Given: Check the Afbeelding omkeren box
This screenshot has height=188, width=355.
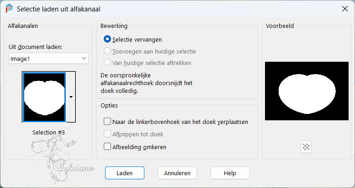Looking at the screenshot, I should pos(107,146).
